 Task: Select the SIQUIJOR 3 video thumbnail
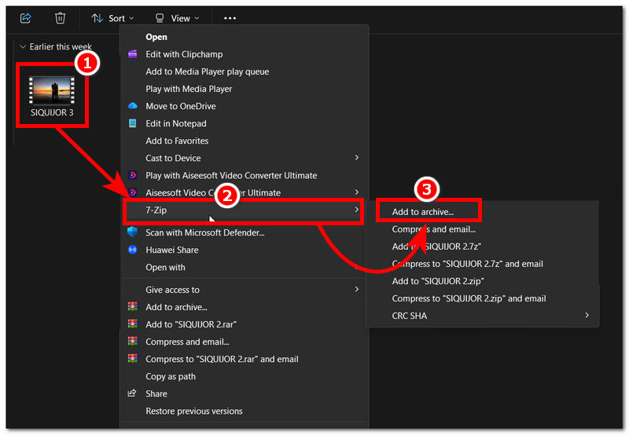[x=52, y=91]
